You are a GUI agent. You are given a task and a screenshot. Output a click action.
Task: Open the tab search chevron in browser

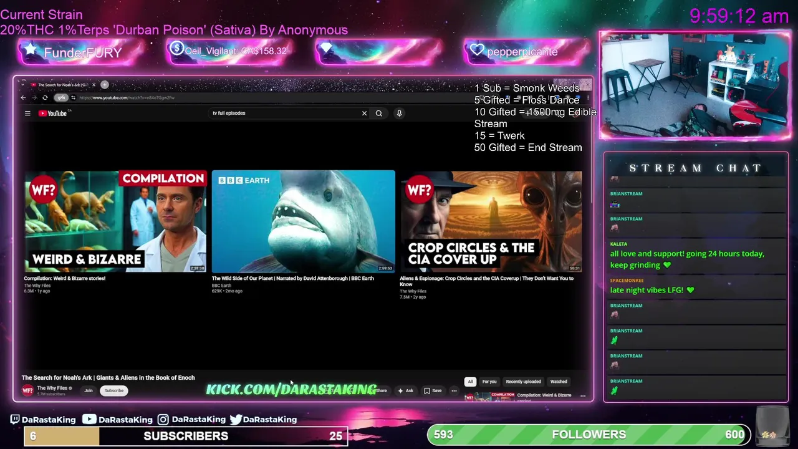coord(22,85)
